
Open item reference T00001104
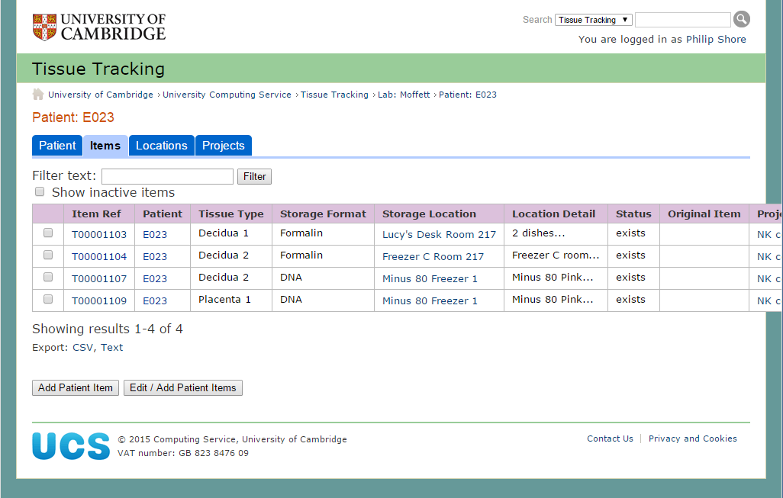(x=99, y=256)
